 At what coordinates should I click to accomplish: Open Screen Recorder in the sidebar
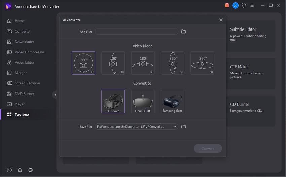click(24, 83)
